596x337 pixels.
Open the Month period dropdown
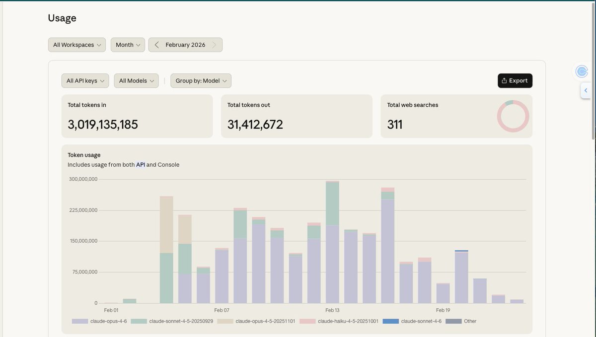128,45
